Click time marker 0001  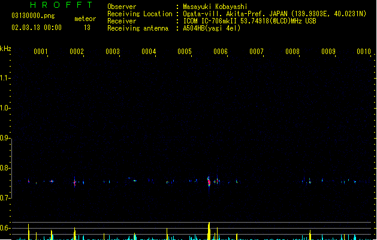[x=40, y=52]
